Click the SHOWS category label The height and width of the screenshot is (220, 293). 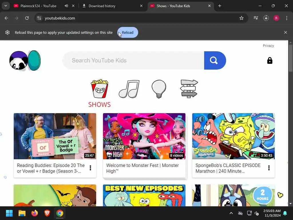click(99, 104)
